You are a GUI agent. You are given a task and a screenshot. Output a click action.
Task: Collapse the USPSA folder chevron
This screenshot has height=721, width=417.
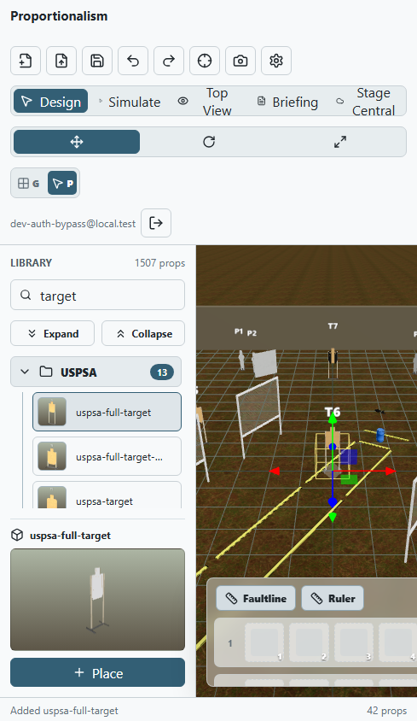pos(25,372)
